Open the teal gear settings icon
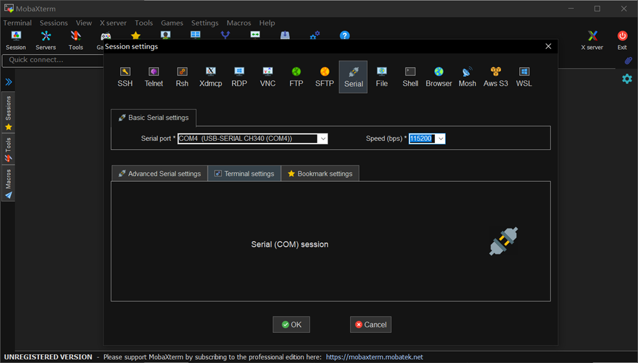The width and height of the screenshot is (638, 363). (627, 79)
